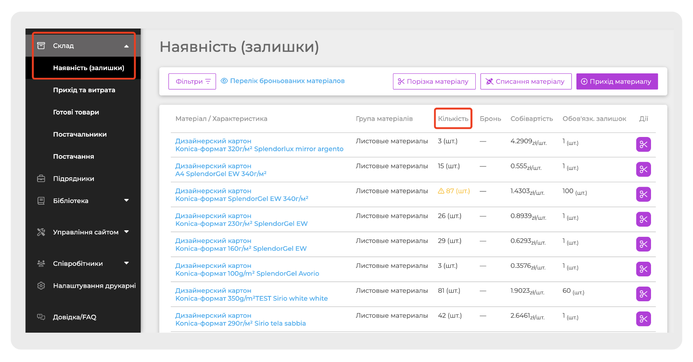Viewport: 693px width, 362px height.
Task: Collapse the Склад menu section arrow
Action: click(126, 46)
